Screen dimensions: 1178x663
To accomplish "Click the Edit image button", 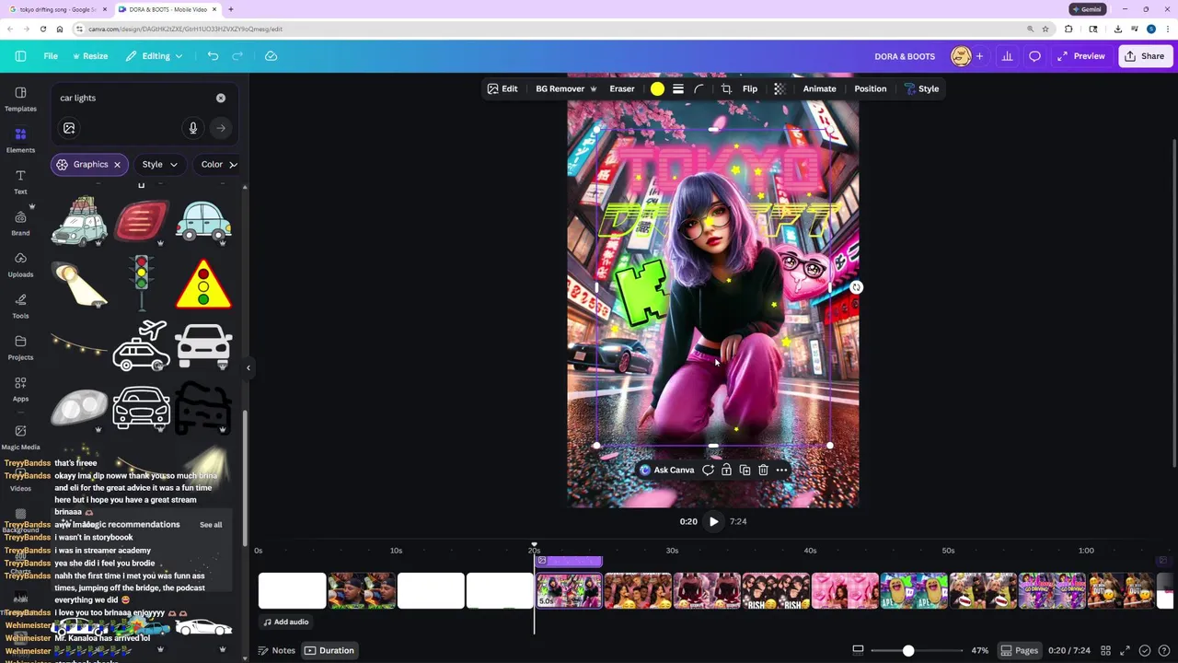I will (502, 88).
